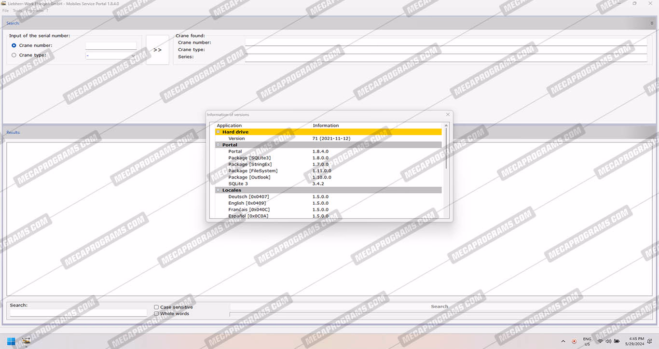Open the Liebherr portal taskbar icon
The height and width of the screenshot is (349, 659).
(x=26, y=341)
